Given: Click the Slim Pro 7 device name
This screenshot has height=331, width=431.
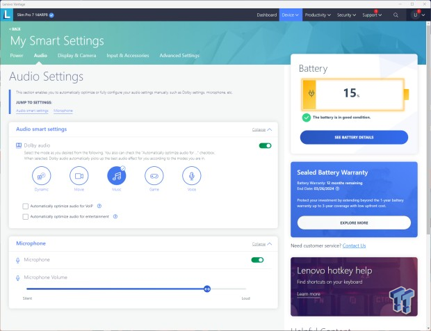Looking at the screenshot, I should tap(32, 15).
